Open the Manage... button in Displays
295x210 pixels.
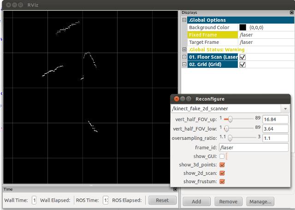point(260,202)
